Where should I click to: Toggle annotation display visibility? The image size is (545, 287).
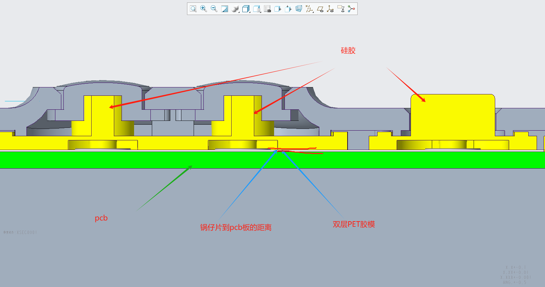coord(341,9)
